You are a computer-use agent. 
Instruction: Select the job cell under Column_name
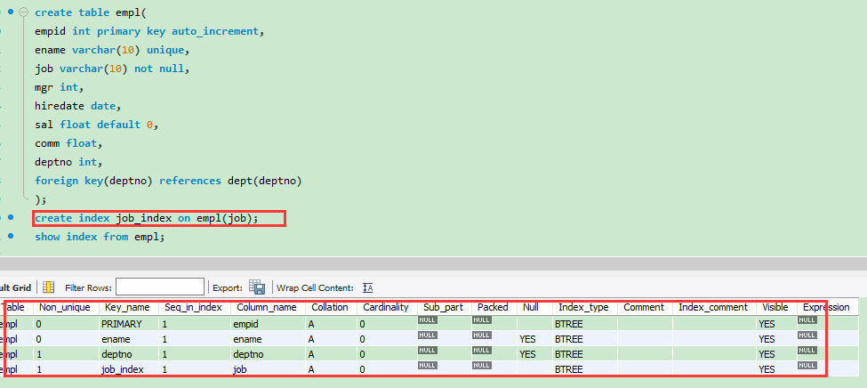pos(268,369)
